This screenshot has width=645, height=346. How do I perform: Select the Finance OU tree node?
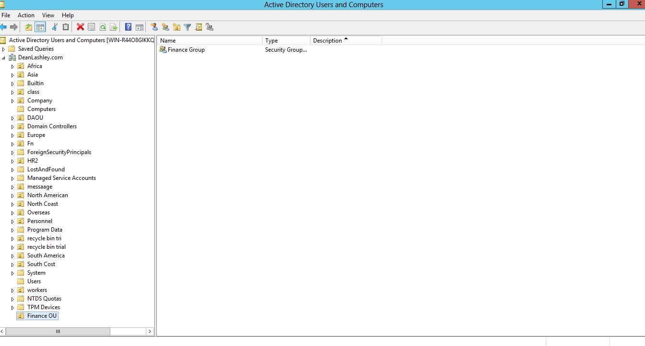click(x=42, y=316)
